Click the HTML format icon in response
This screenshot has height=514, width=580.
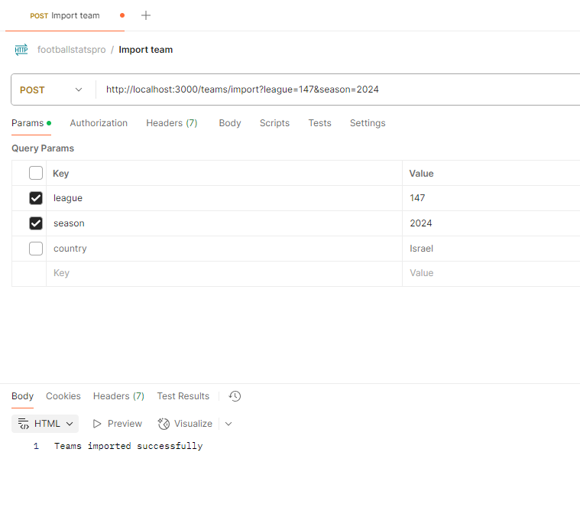tap(24, 424)
